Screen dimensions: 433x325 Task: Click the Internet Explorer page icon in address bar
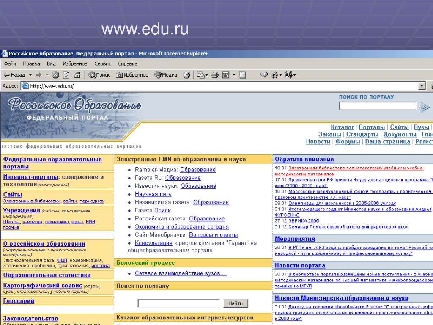[x=25, y=86]
